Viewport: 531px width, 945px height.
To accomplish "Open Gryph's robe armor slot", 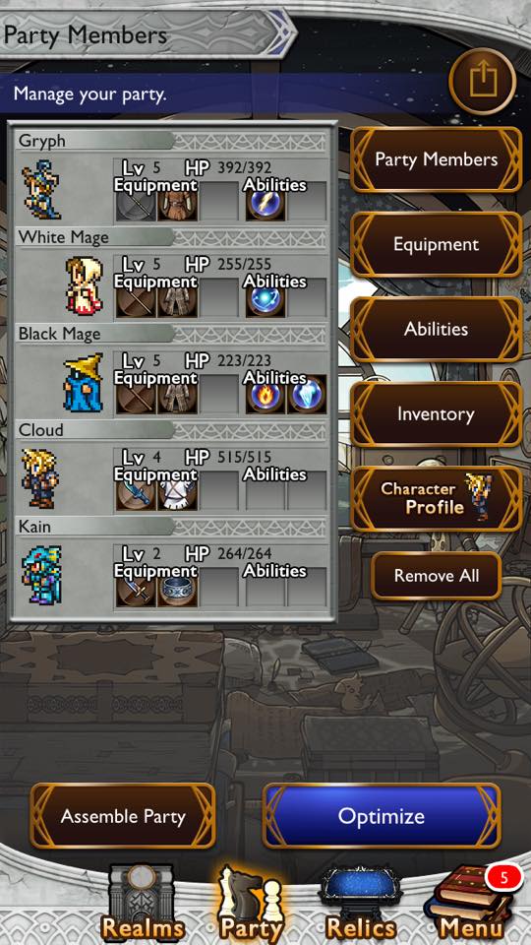I will coord(177,202).
